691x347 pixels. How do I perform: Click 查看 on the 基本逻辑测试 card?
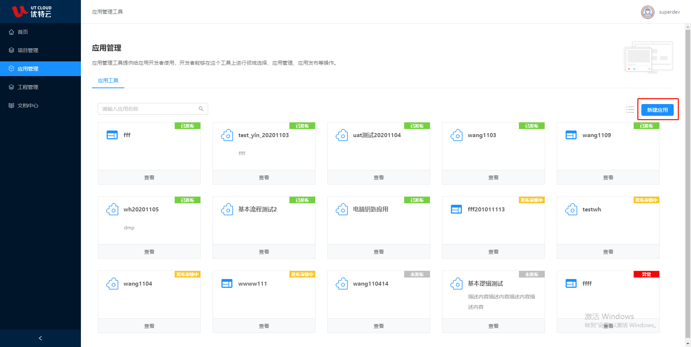[494, 326]
